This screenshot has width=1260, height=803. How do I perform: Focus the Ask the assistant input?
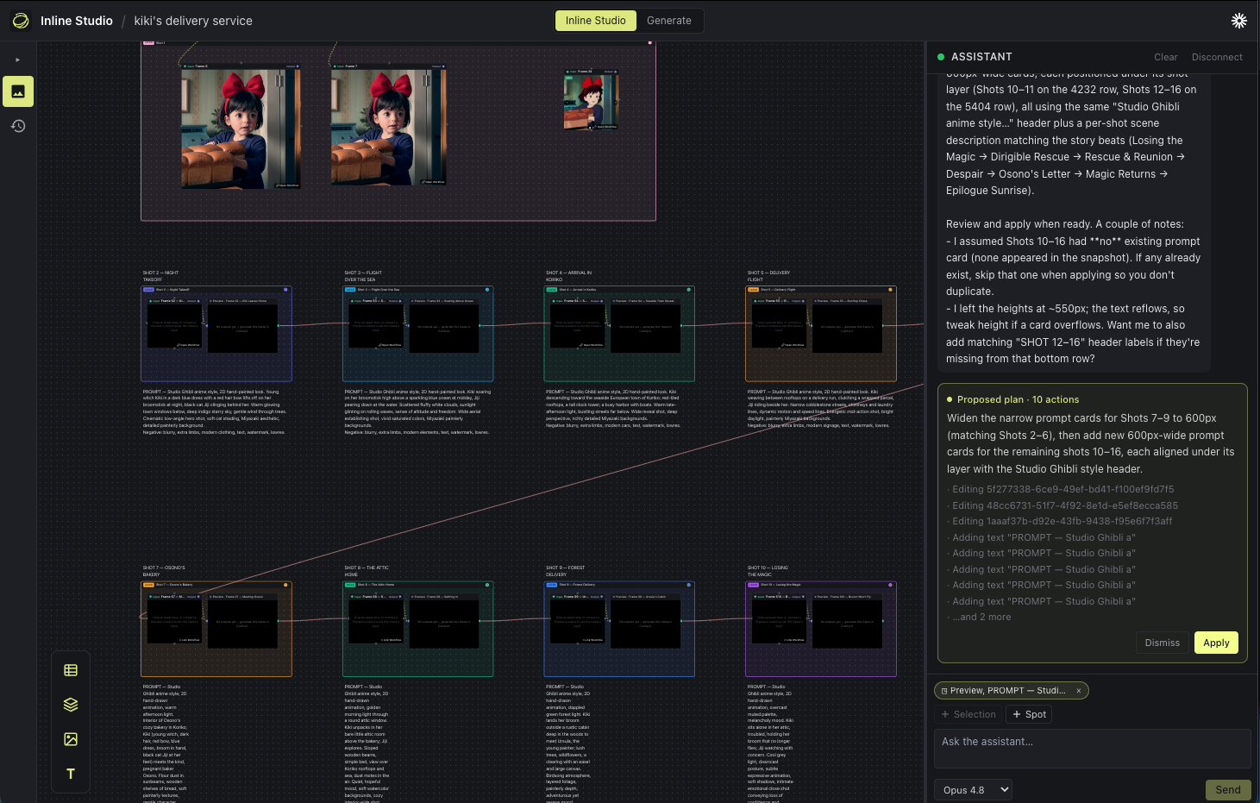[1092, 749]
